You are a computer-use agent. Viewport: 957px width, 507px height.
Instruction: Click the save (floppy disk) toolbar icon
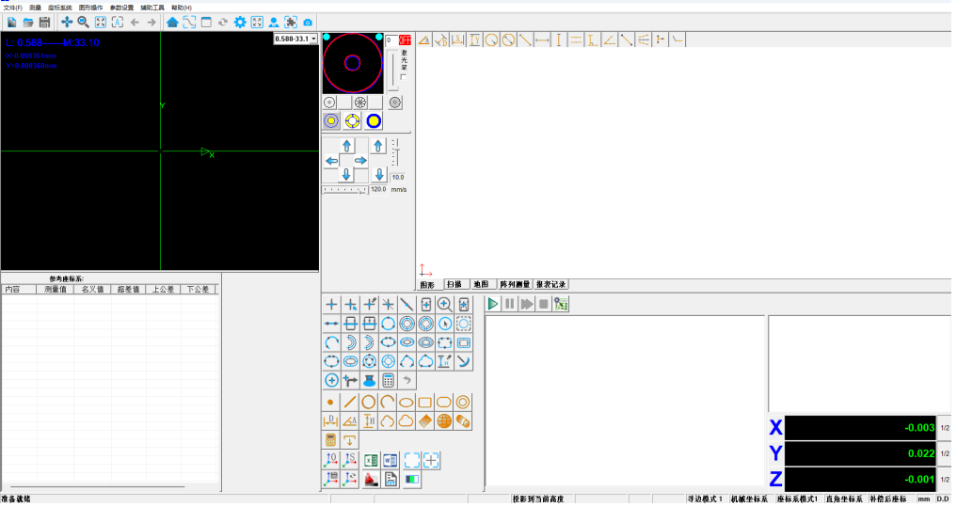coord(44,22)
